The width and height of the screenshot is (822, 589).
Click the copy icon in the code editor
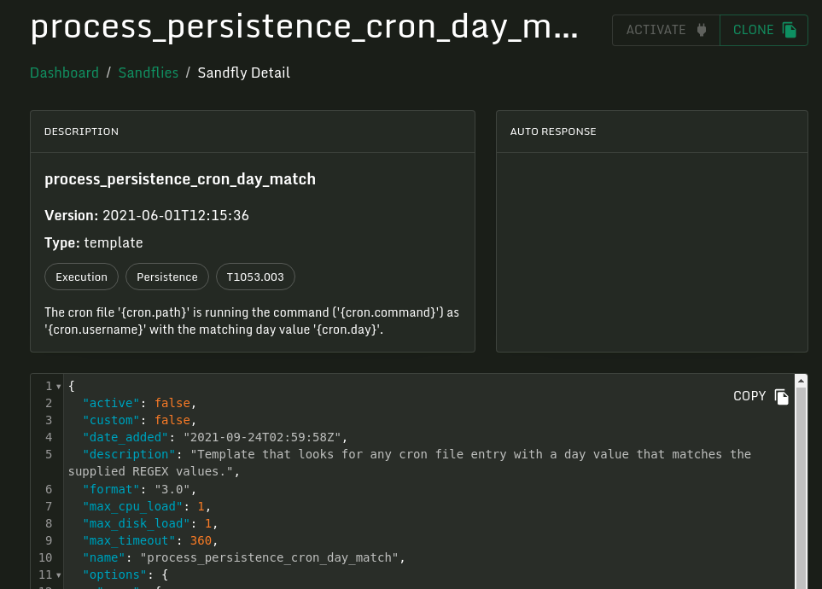[781, 396]
